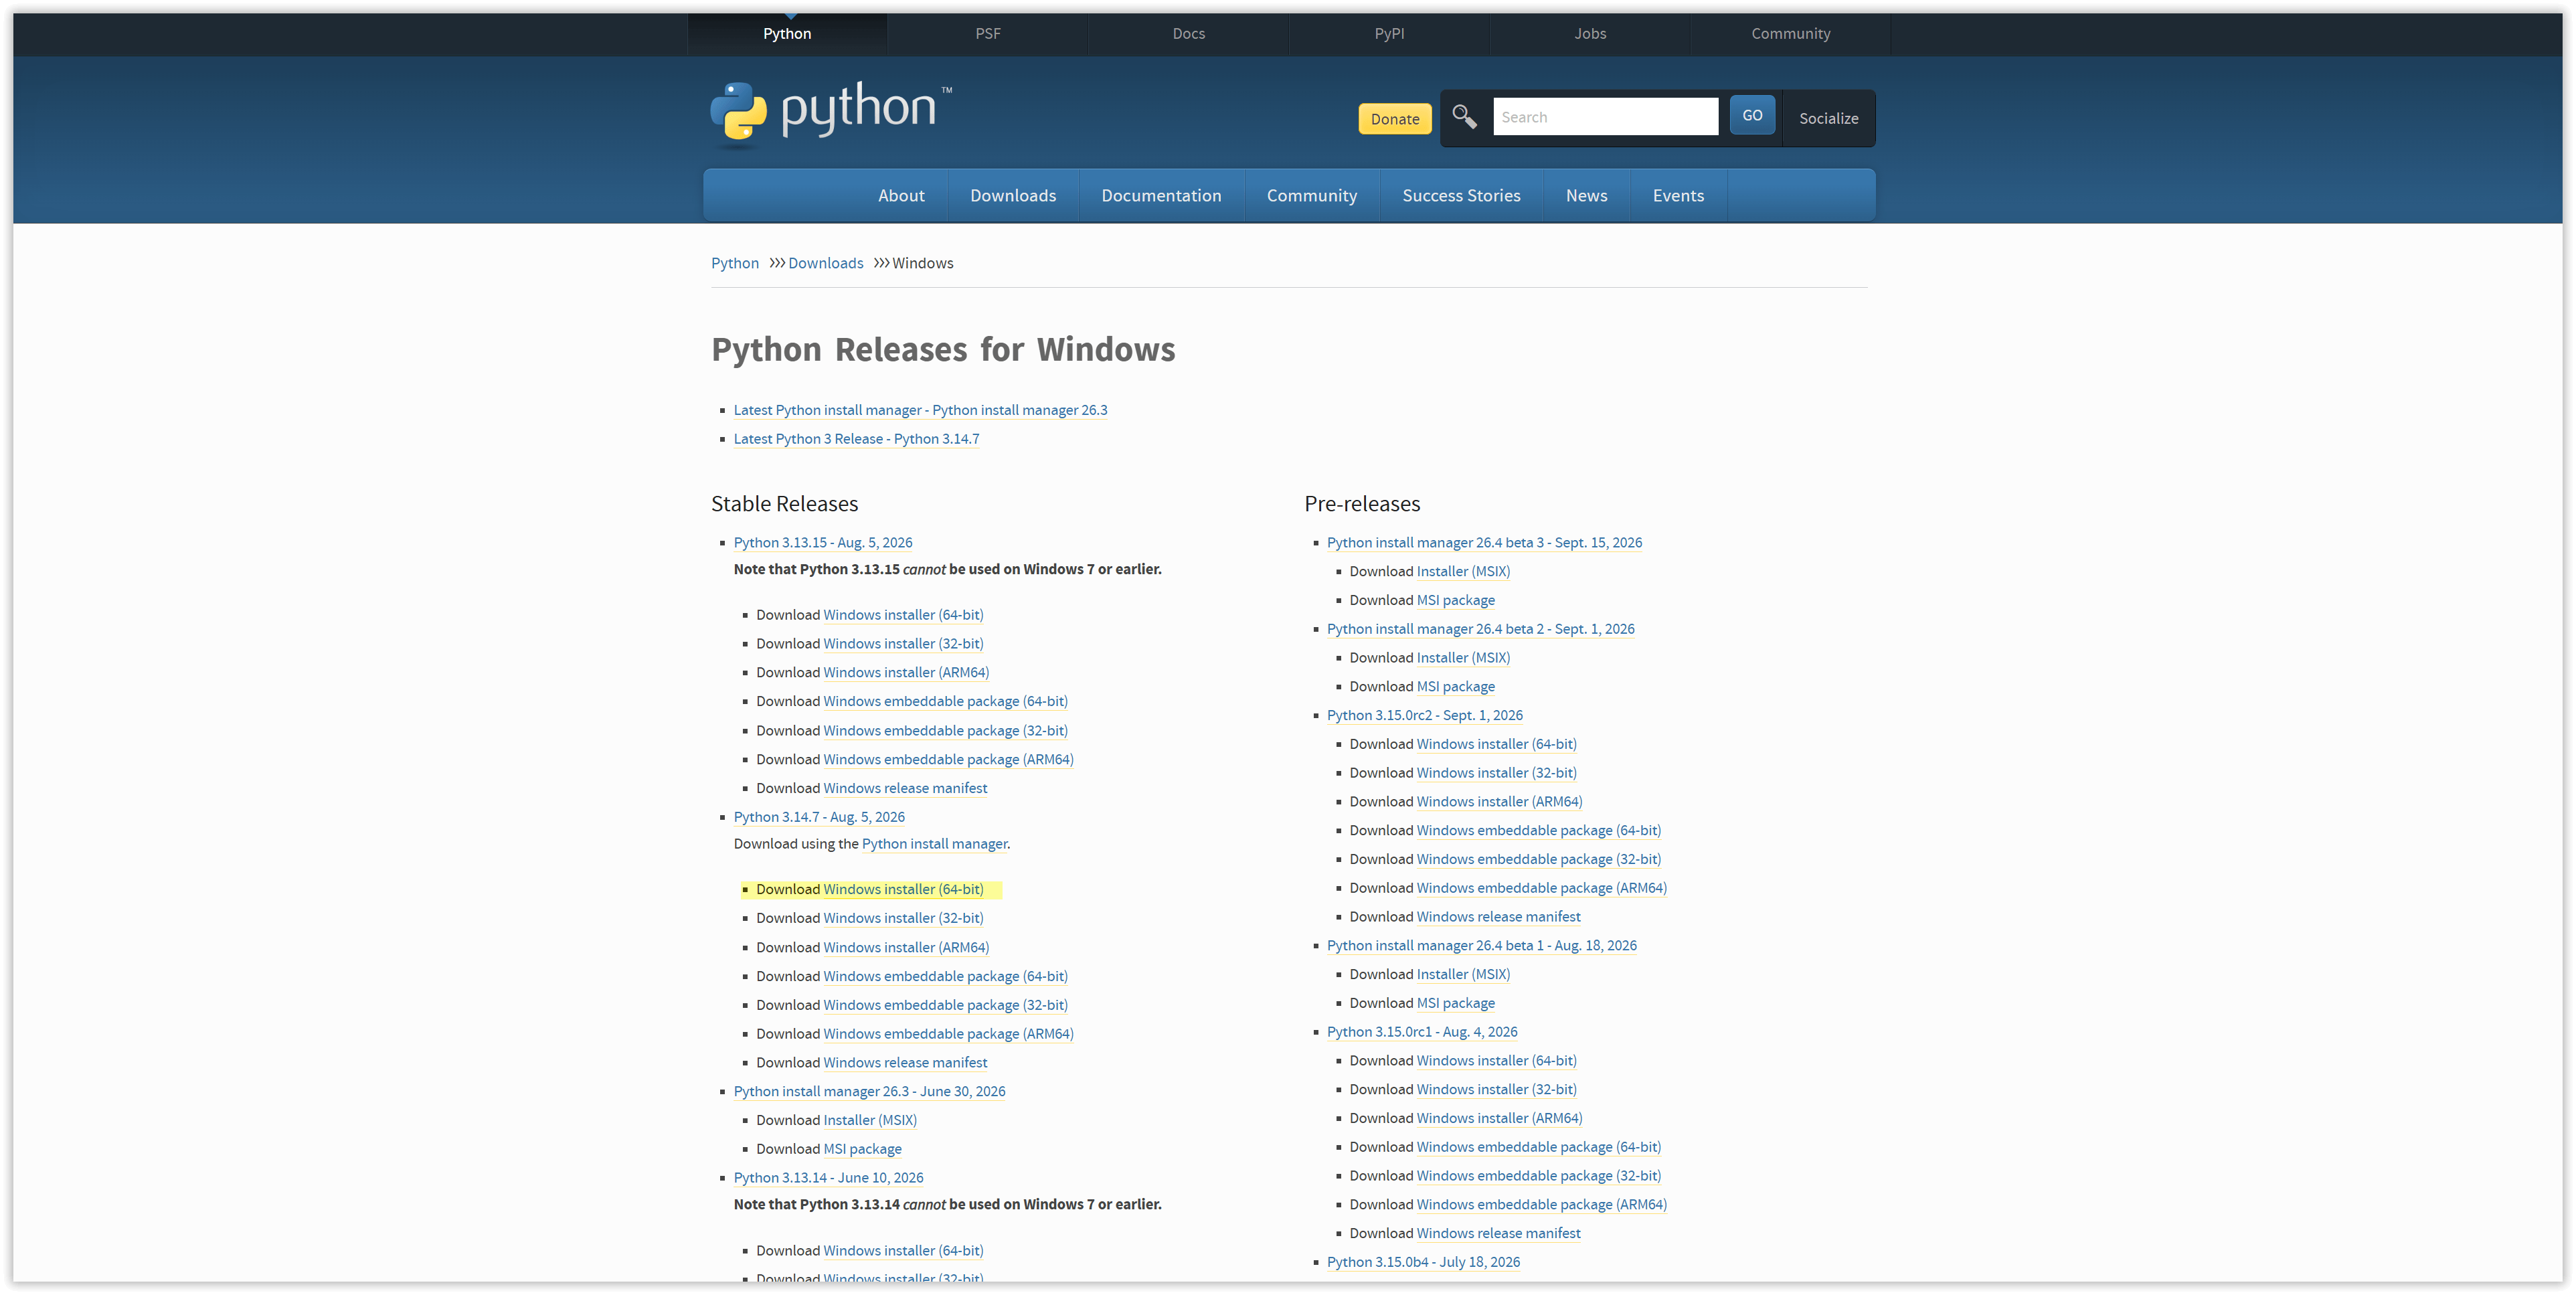Select the Python top bar tab
The image size is (2576, 1295).
(787, 34)
